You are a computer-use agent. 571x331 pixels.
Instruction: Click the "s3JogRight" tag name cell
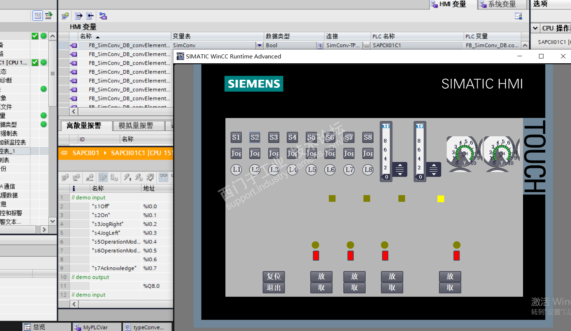coord(115,224)
